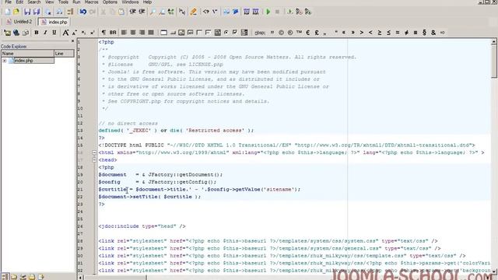Click the HTML tag brackets icon
The height and width of the screenshot is (280, 498).
click(x=206, y=12)
